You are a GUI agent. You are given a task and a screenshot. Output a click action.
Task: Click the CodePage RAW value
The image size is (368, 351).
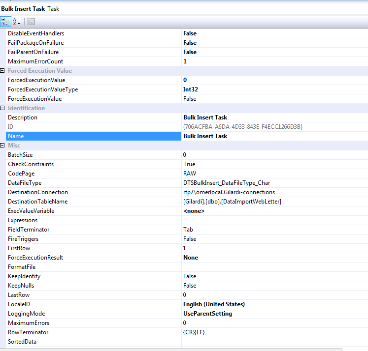[x=190, y=174]
